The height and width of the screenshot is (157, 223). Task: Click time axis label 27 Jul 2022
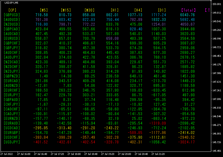tap(7, 154)
